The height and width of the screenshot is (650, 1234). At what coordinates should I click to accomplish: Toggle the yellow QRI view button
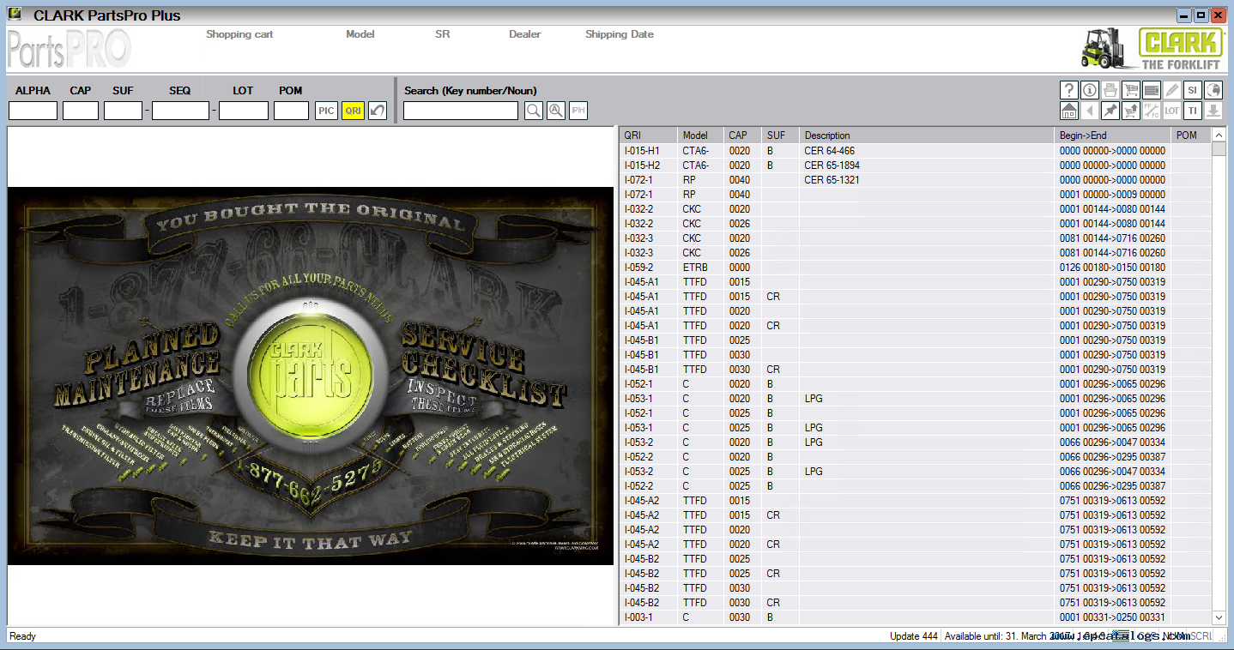[x=353, y=111]
